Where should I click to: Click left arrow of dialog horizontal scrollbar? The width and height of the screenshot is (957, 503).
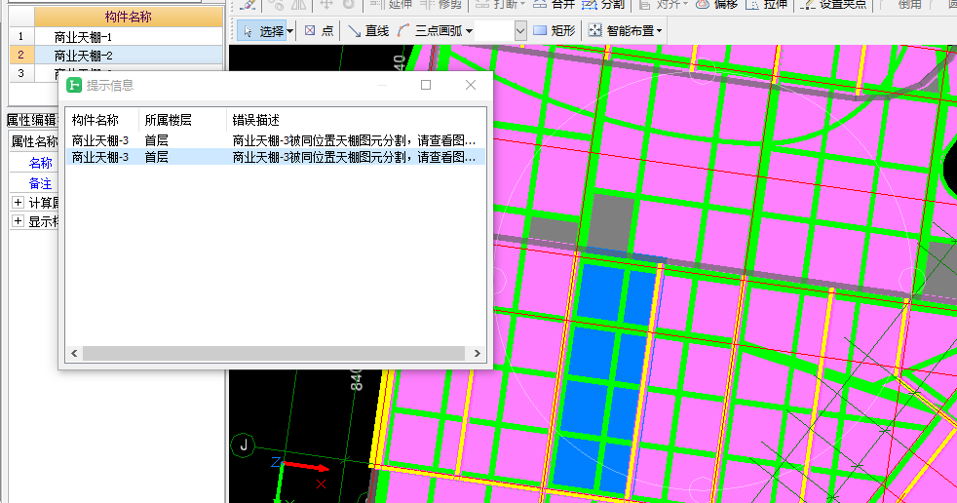tap(74, 354)
